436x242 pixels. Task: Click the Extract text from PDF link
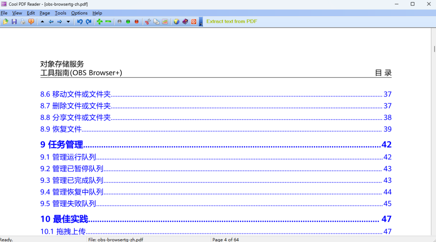click(231, 21)
